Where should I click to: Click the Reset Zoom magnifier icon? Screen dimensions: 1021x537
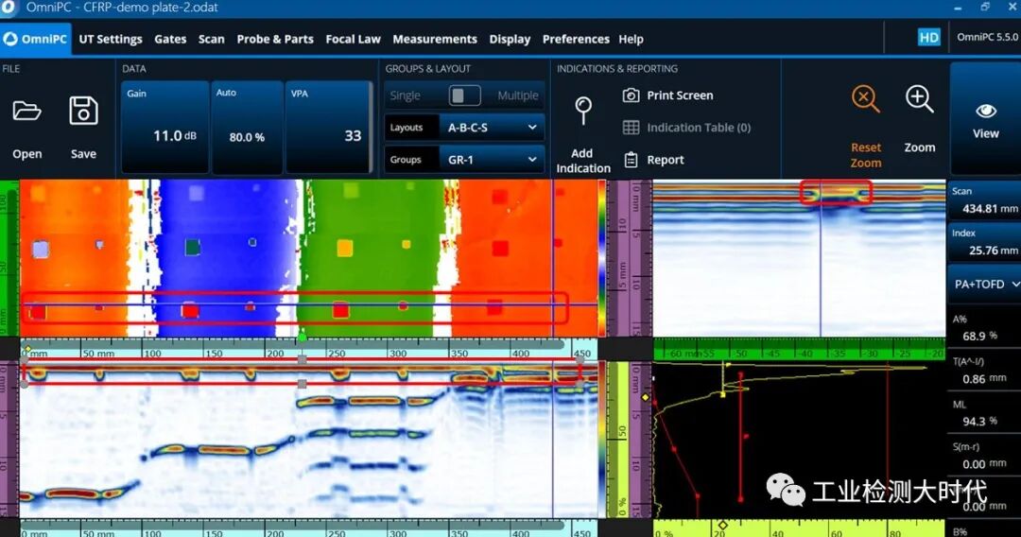pyautogui.click(x=865, y=99)
